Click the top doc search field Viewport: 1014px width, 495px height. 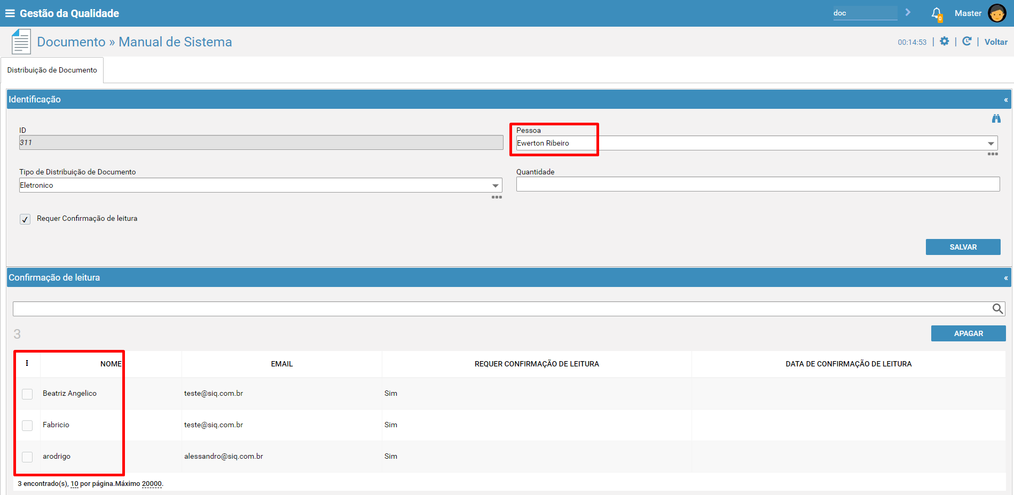865,13
